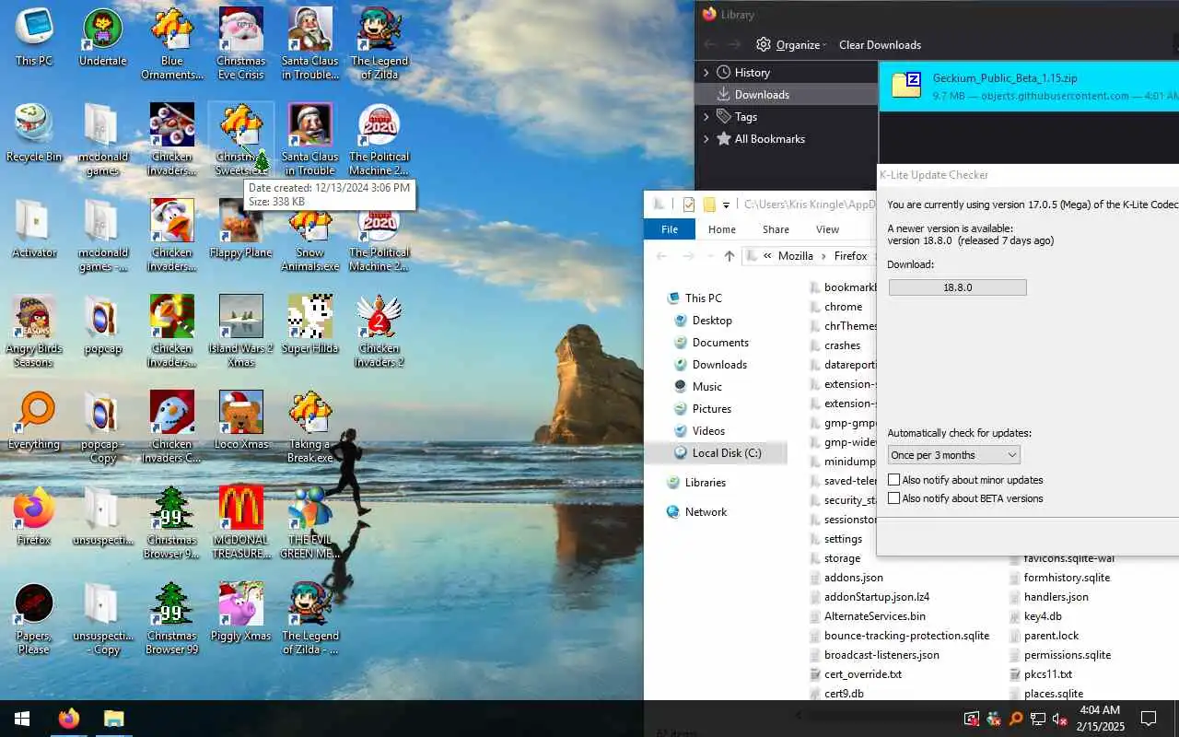Expand All Bookmarks in the Library sidebar
The image size is (1179, 737).
pyautogui.click(x=706, y=138)
